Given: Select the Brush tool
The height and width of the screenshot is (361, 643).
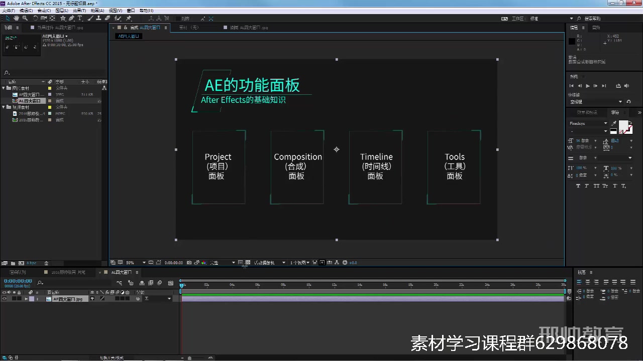Looking at the screenshot, I should pos(89,19).
